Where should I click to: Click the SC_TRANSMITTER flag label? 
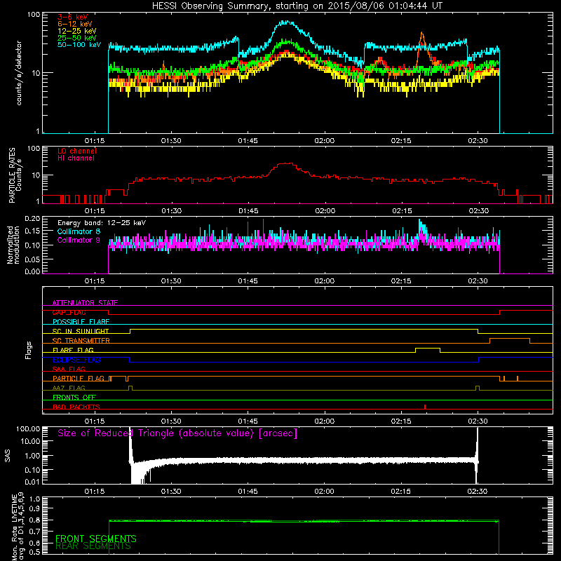(x=81, y=341)
